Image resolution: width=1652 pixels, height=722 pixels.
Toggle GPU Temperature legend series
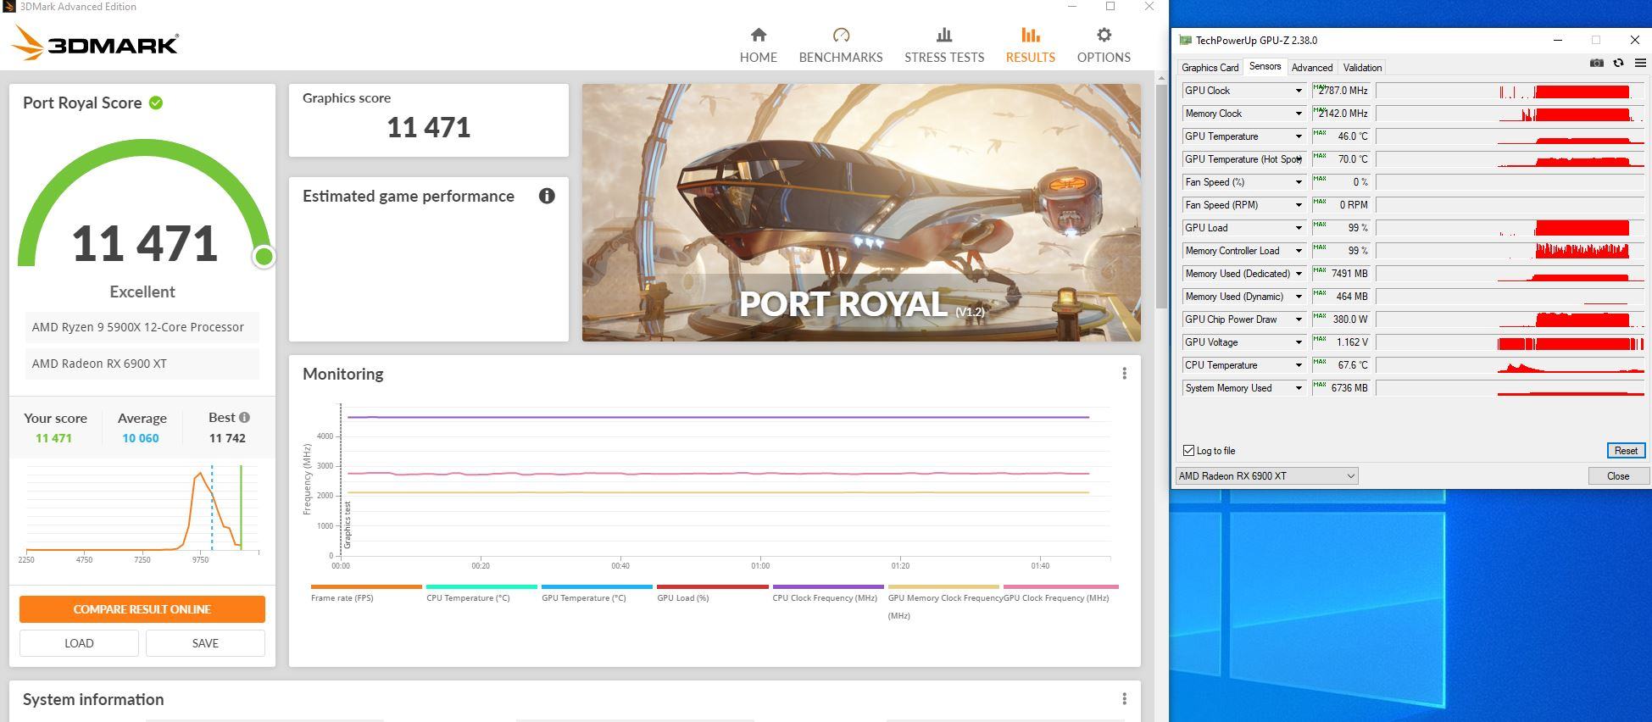tap(597, 591)
